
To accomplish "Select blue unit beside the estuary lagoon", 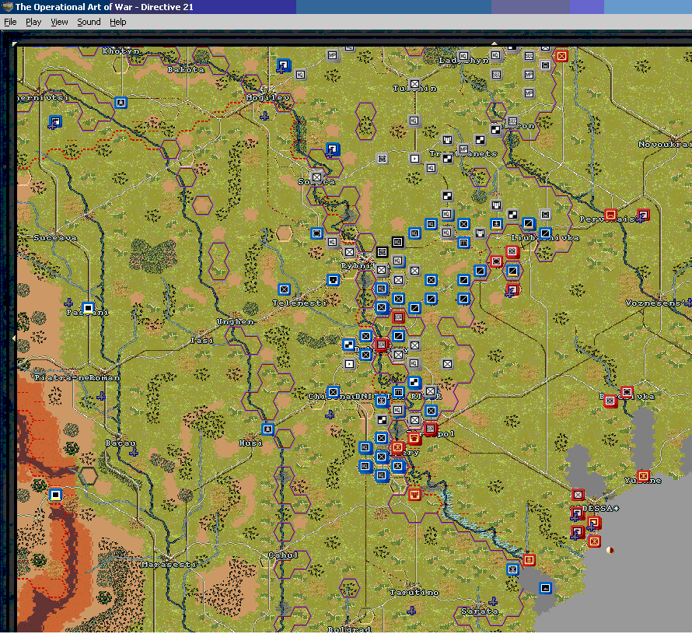I will (x=512, y=569).
